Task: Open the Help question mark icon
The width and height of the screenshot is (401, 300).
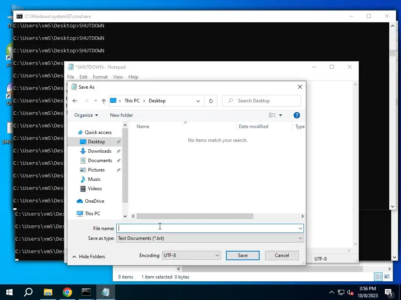Action: 297,115
